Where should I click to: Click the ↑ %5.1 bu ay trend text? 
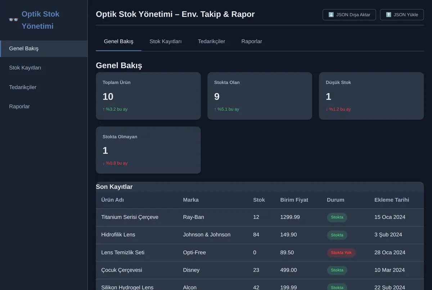[x=227, y=109]
